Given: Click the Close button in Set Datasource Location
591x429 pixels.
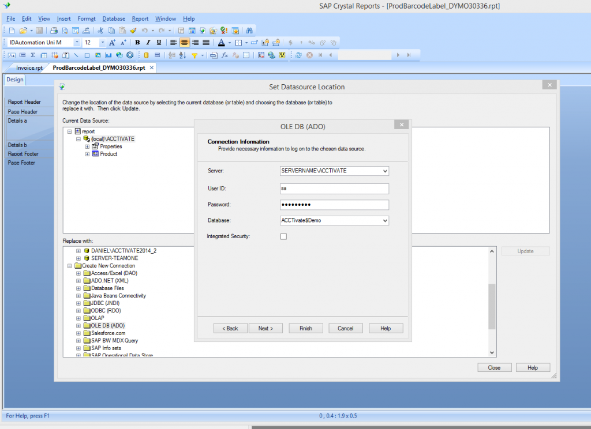Looking at the screenshot, I should 494,368.
